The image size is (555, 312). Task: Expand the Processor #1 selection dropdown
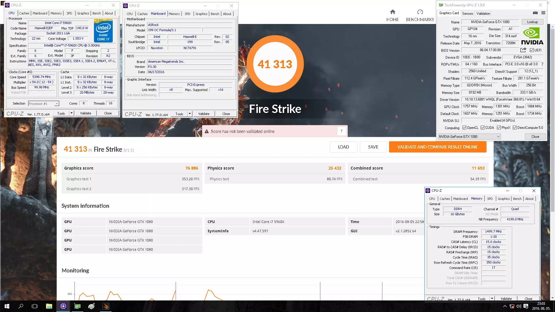[x=57, y=104]
